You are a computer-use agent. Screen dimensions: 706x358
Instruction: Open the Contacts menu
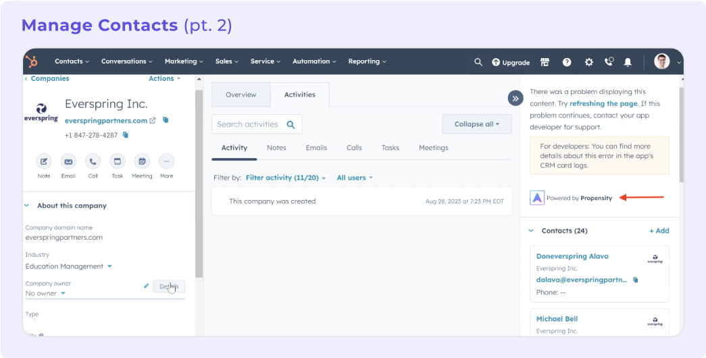coord(72,61)
